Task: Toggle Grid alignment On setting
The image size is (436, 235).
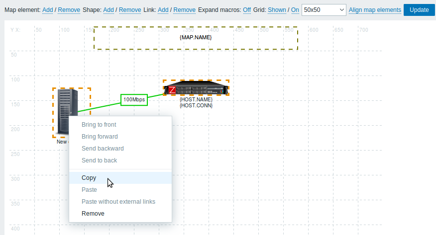Action: 295,10
